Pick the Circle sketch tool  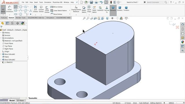click(x=21, y=7)
